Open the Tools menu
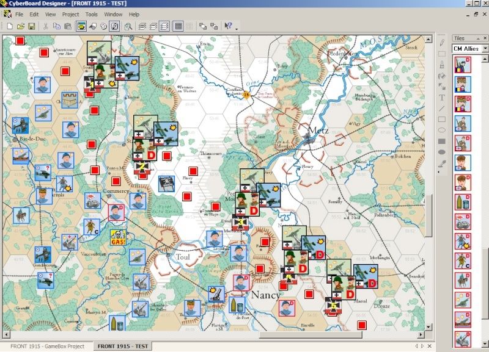 pos(91,14)
